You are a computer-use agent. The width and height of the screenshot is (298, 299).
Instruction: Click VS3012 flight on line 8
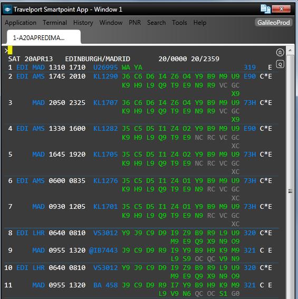tap(105, 233)
